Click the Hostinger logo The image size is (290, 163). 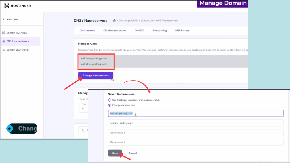click(x=18, y=6)
